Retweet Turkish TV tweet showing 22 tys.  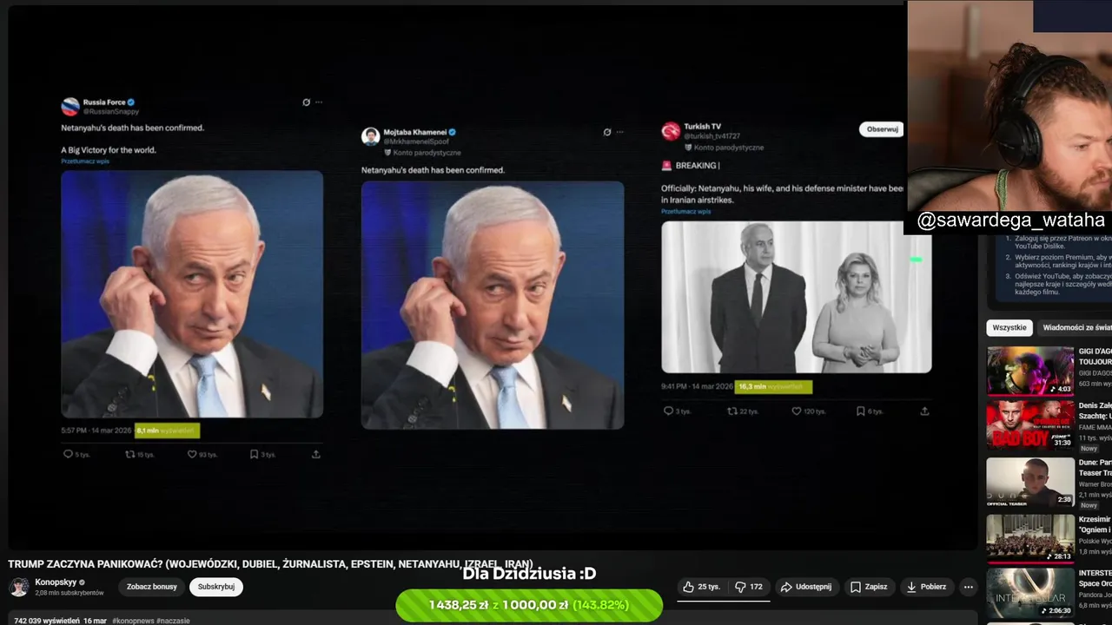pyautogui.click(x=742, y=411)
